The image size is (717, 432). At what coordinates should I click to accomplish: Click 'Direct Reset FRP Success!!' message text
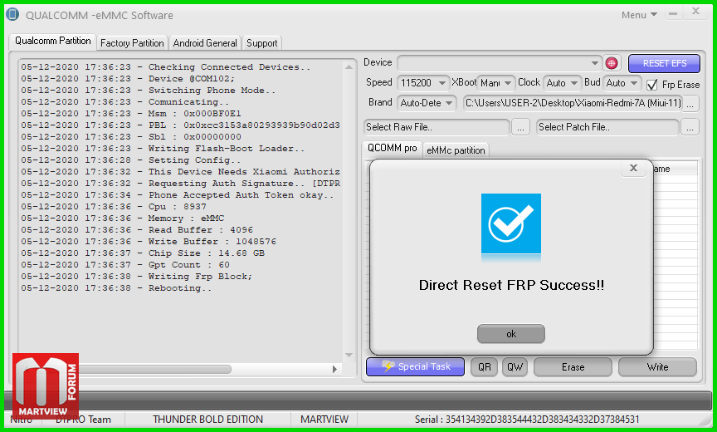point(511,285)
